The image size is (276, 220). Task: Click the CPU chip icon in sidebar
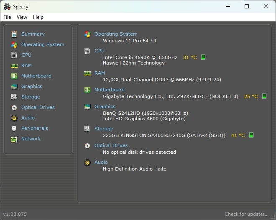(14, 55)
